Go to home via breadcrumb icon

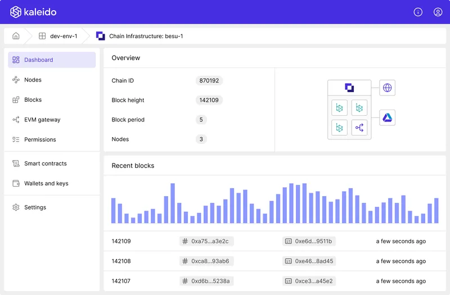[16, 36]
